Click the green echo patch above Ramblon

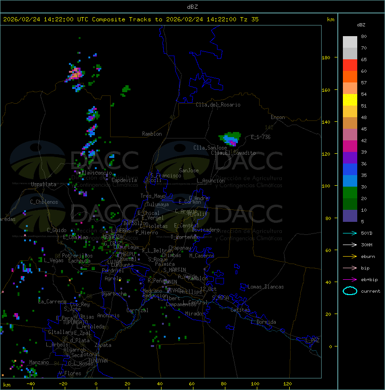(x=125, y=91)
